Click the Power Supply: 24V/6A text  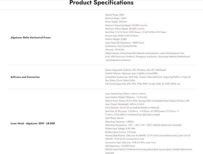click(116, 22)
